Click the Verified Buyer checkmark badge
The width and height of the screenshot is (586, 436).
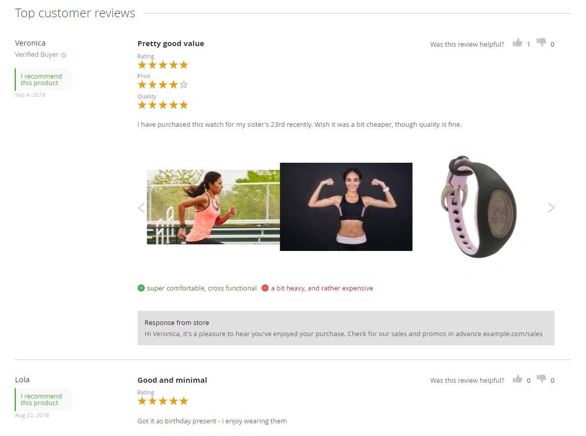pyautogui.click(x=64, y=55)
